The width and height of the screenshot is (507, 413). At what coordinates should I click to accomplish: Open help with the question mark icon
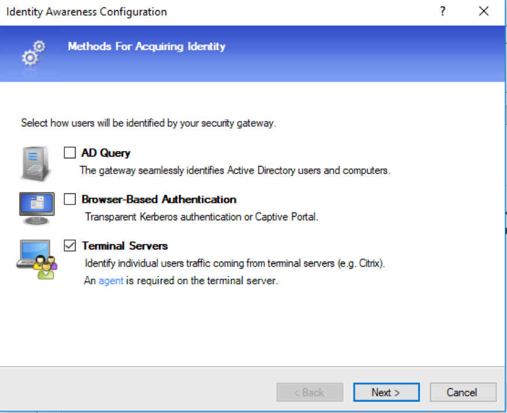click(443, 11)
